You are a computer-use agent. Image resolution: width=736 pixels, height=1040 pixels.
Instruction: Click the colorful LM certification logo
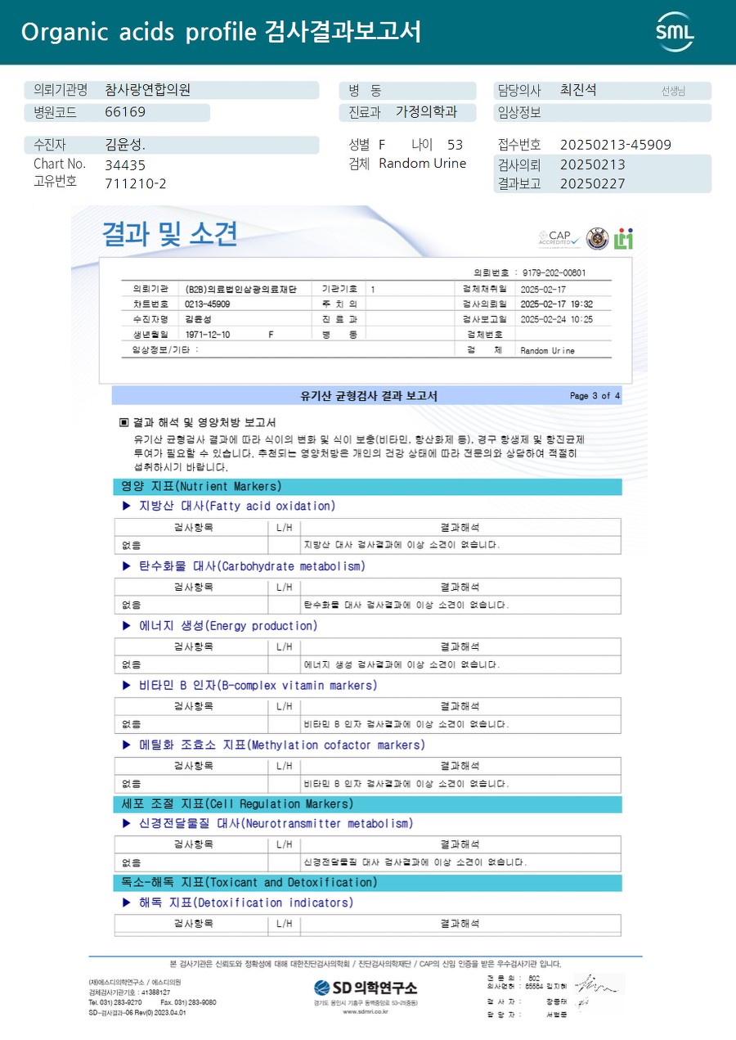pyautogui.click(x=625, y=238)
